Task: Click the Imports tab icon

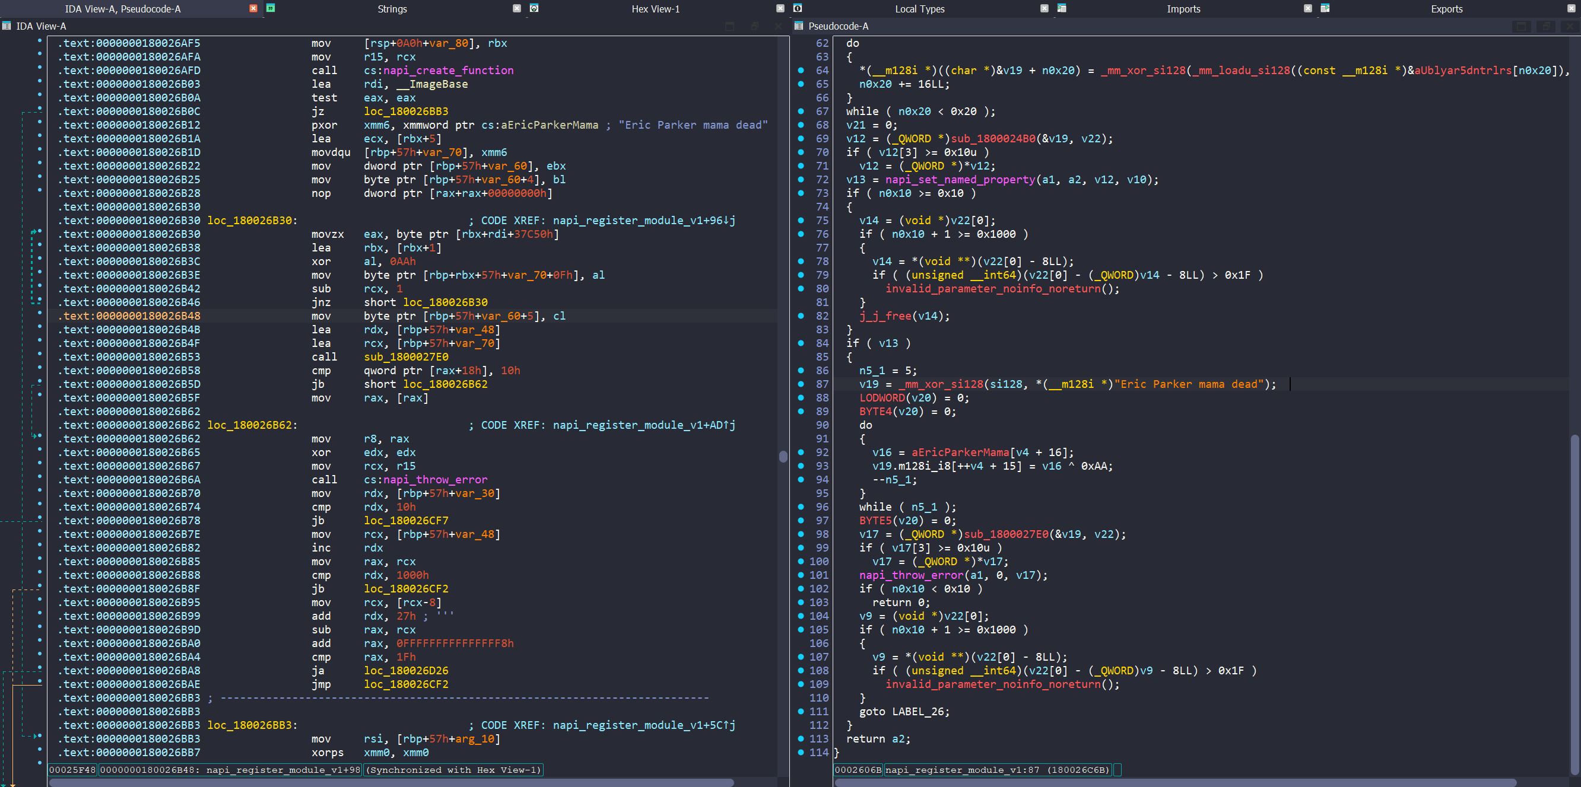Action: point(1062,8)
